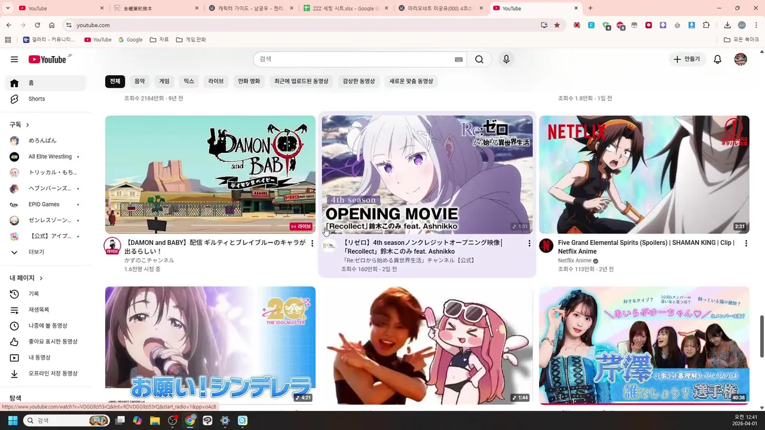
Task: Open File Explorer from the taskbar
Action: [155, 420]
